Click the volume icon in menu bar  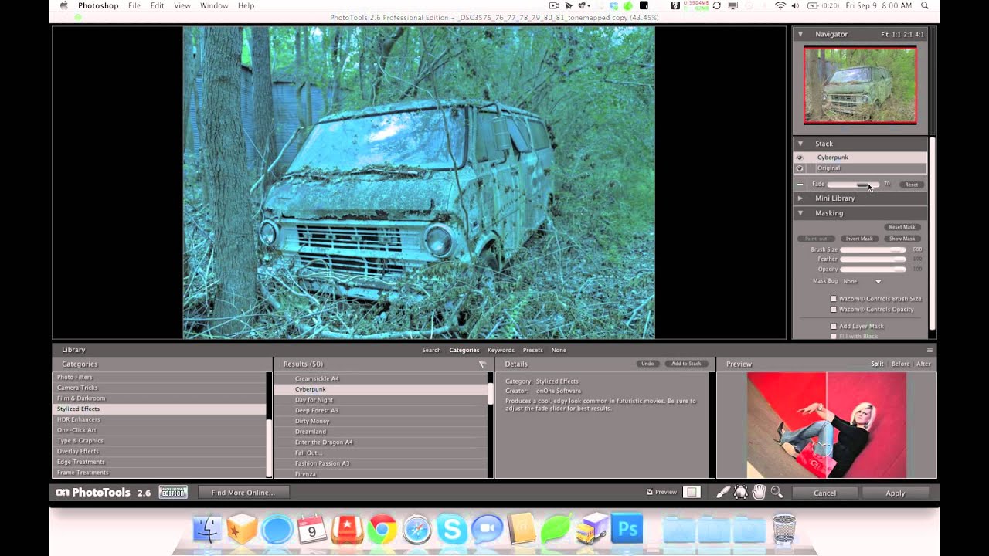pos(796,5)
